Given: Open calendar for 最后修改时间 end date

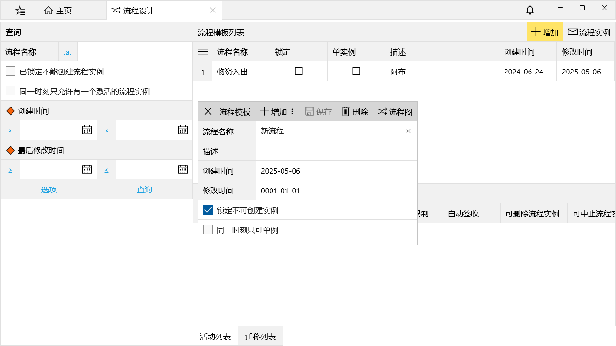Looking at the screenshot, I should (183, 169).
